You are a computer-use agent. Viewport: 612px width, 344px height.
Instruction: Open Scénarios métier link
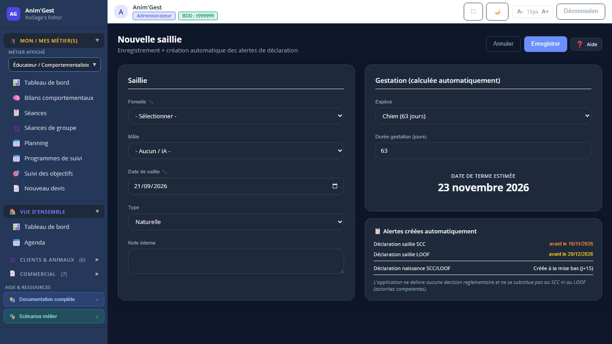click(x=54, y=317)
